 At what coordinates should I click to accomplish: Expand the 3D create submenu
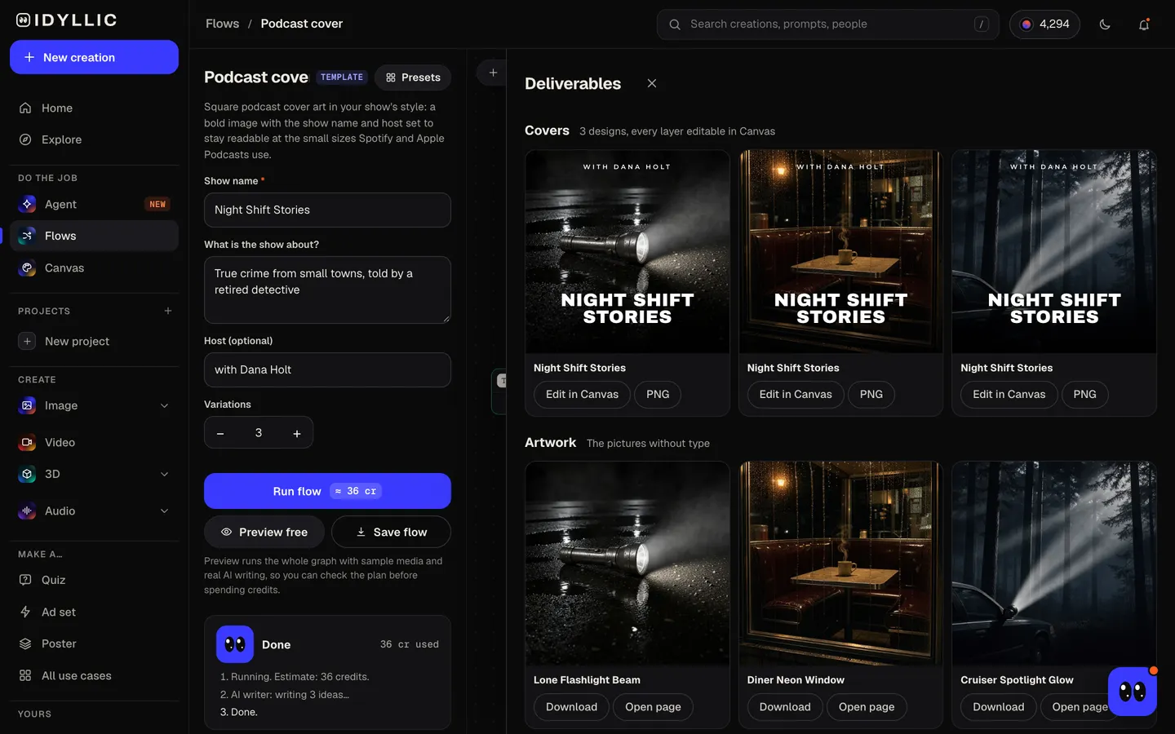[164, 474]
